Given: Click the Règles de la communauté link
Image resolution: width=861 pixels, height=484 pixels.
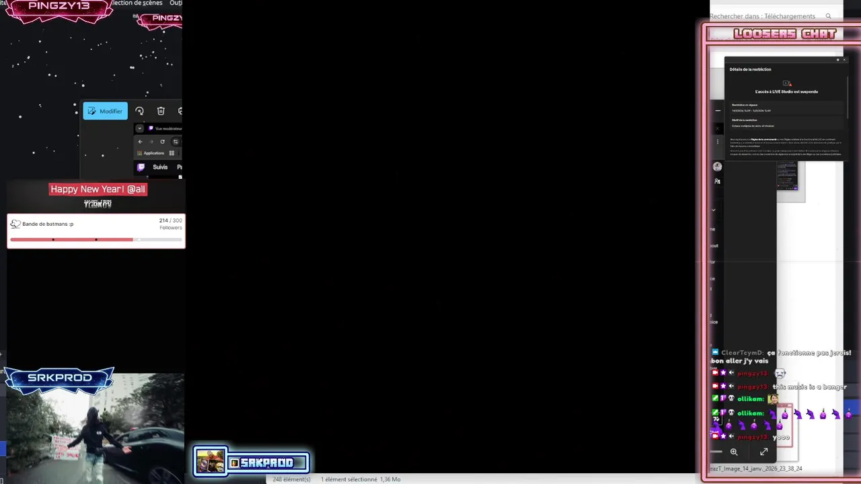Looking at the screenshot, I should [764, 139].
